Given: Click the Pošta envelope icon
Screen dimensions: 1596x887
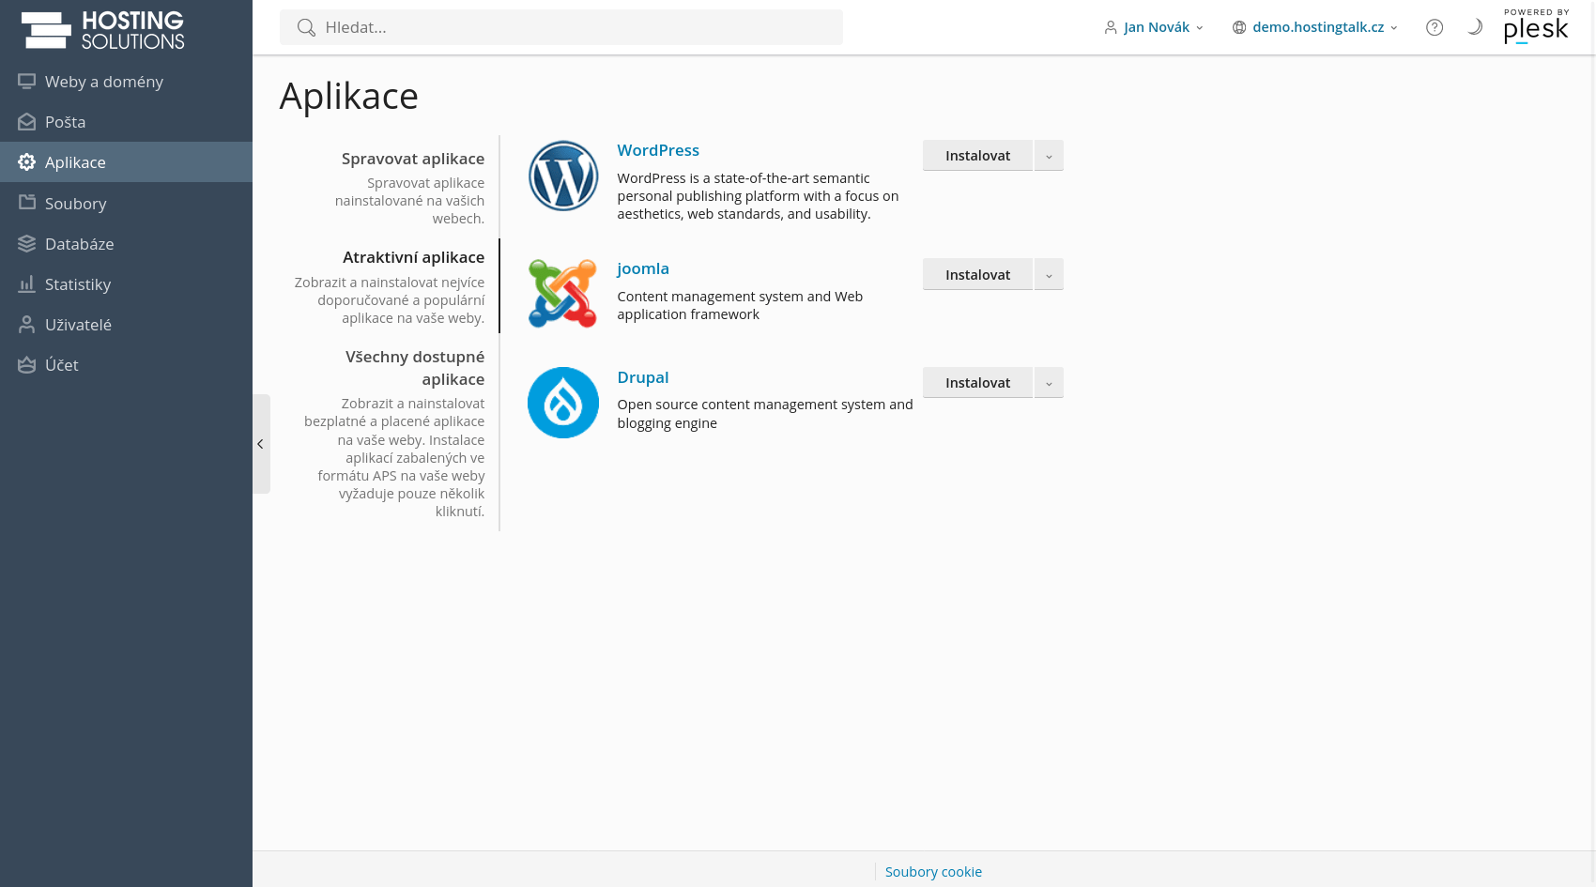Looking at the screenshot, I should coord(26,122).
